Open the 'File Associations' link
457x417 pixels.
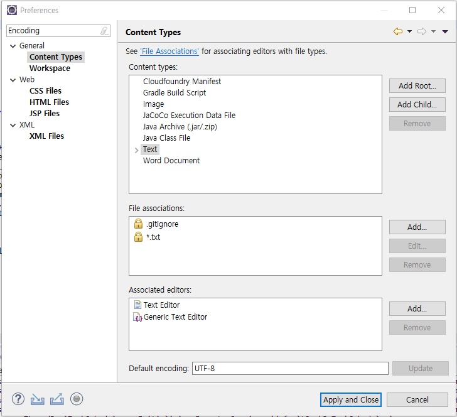click(x=169, y=51)
